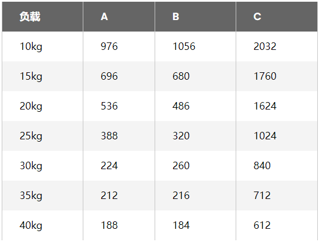Viewport: 319px width, 242px height.
Task: Click the 20kg row label
Action: click(31, 106)
